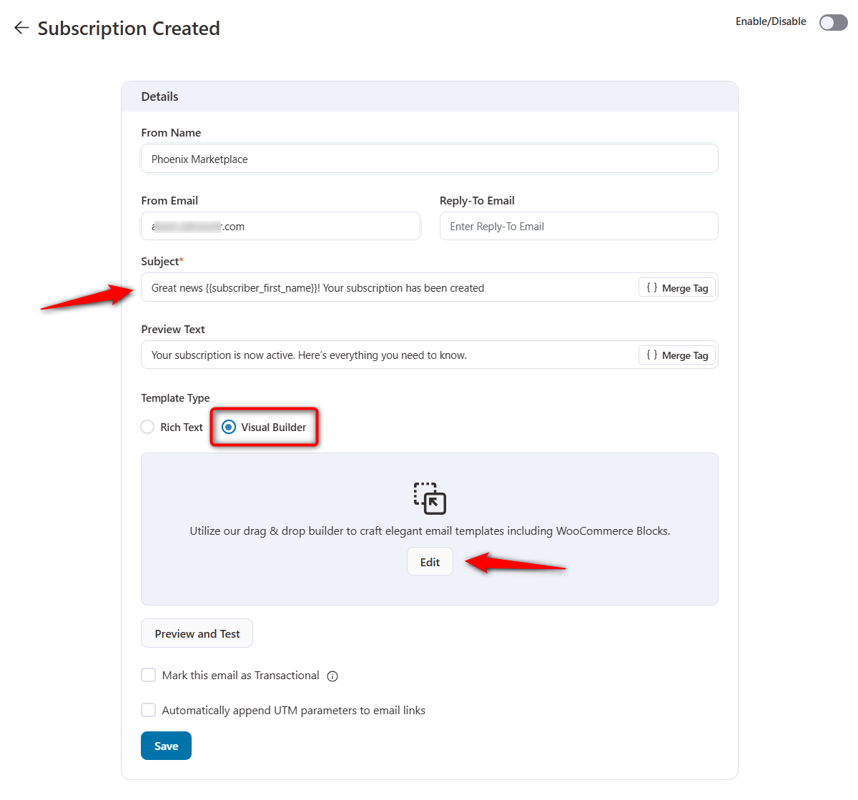Select the Rich Text template type
This screenshot has width=858, height=800.
coord(147,427)
